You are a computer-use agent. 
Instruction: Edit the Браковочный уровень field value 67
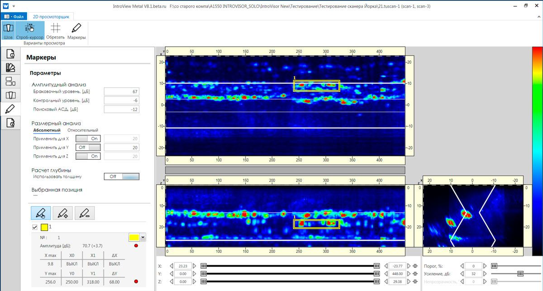tap(121, 91)
